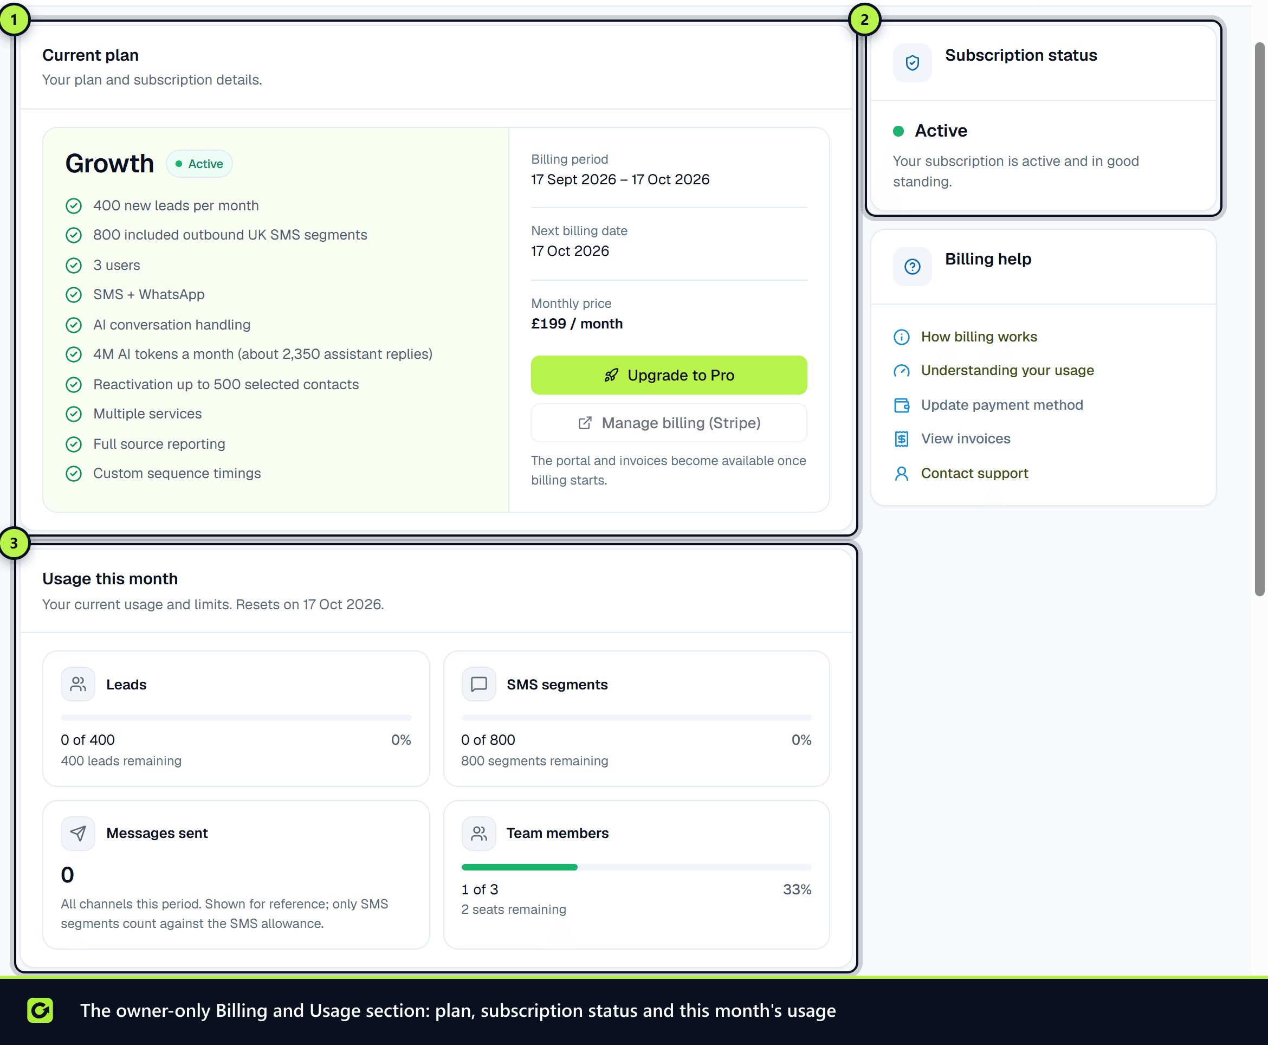Click the check icon beside 400 new leads per month
This screenshot has height=1045, width=1268.
click(73, 206)
